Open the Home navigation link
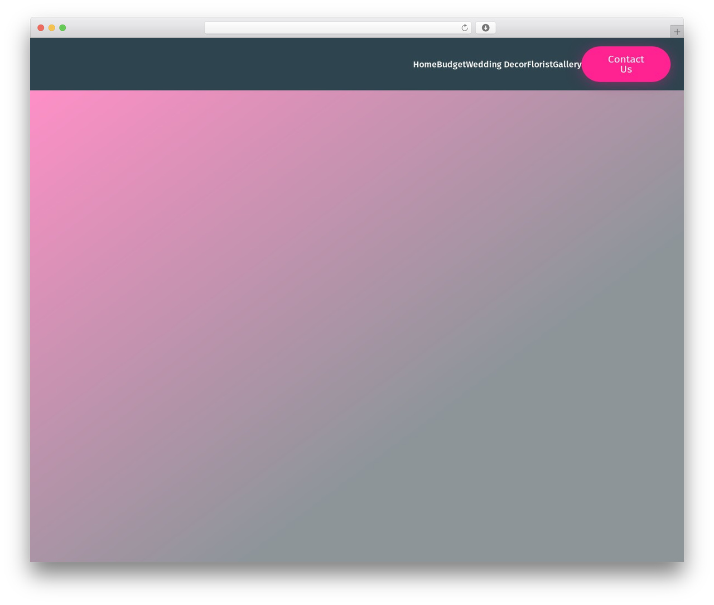The image size is (714, 605). (424, 64)
